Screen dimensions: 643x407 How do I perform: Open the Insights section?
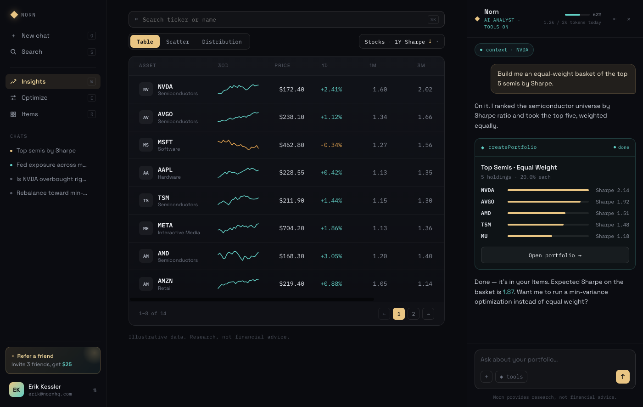53,82
